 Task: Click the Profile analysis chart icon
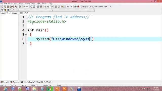point(75,7)
